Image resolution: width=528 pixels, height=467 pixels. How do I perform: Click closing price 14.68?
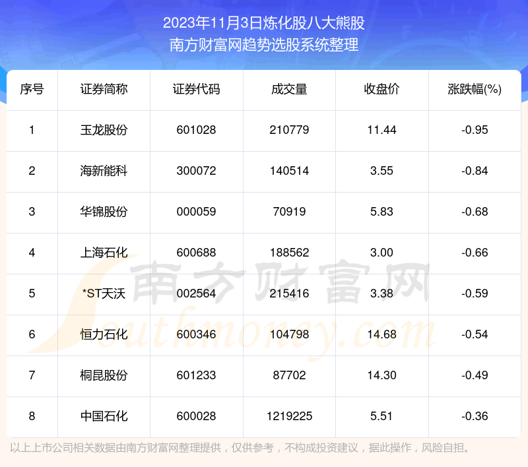(381, 334)
